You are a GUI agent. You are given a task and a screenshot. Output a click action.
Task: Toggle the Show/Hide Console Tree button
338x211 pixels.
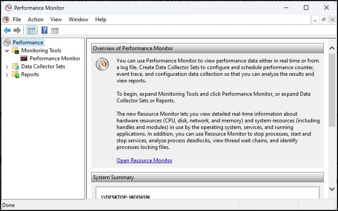[31, 30]
